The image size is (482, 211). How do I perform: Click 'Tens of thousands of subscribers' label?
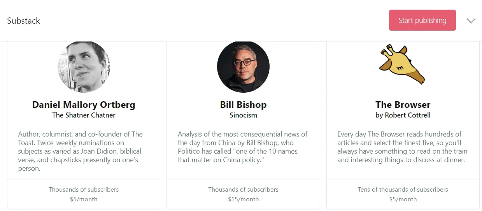pos(403,190)
